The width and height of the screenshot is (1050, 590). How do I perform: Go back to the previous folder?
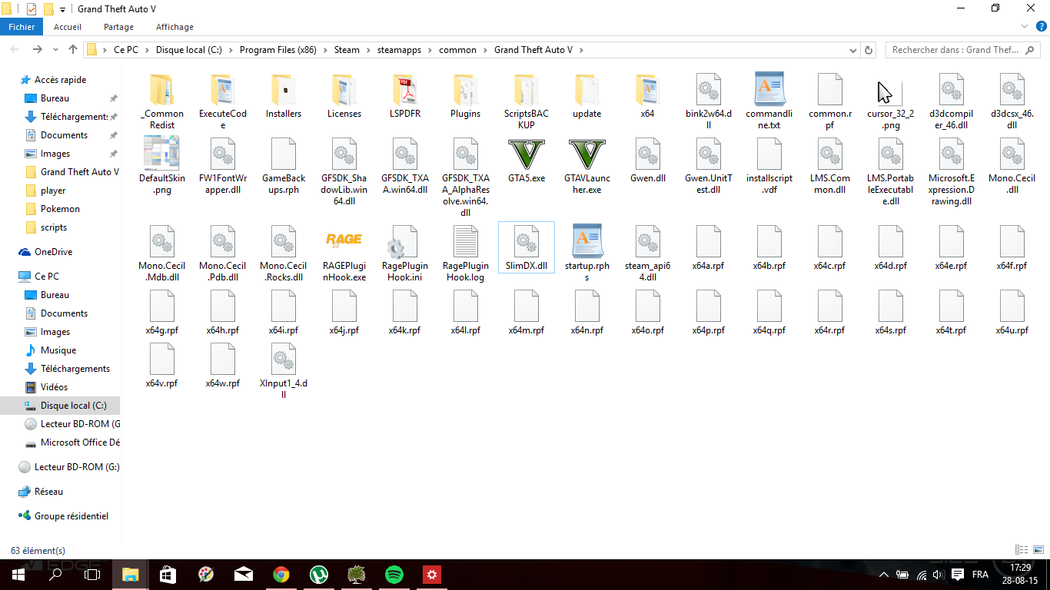tap(15, 49)
